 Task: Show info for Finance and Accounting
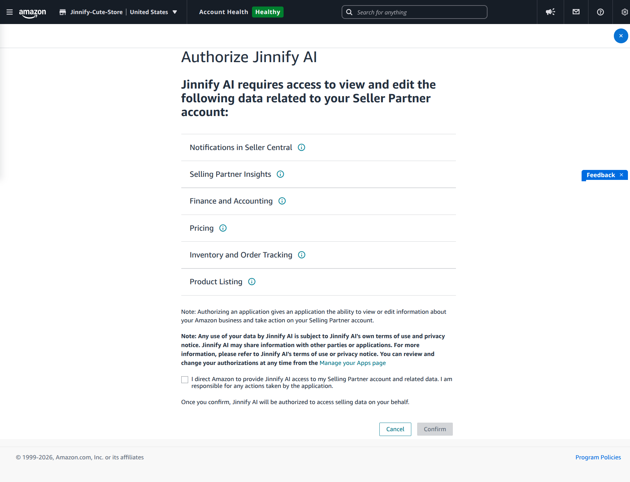click(282, 201)
